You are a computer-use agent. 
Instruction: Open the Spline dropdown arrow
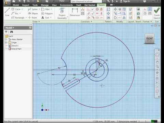(x=39, y=9)
